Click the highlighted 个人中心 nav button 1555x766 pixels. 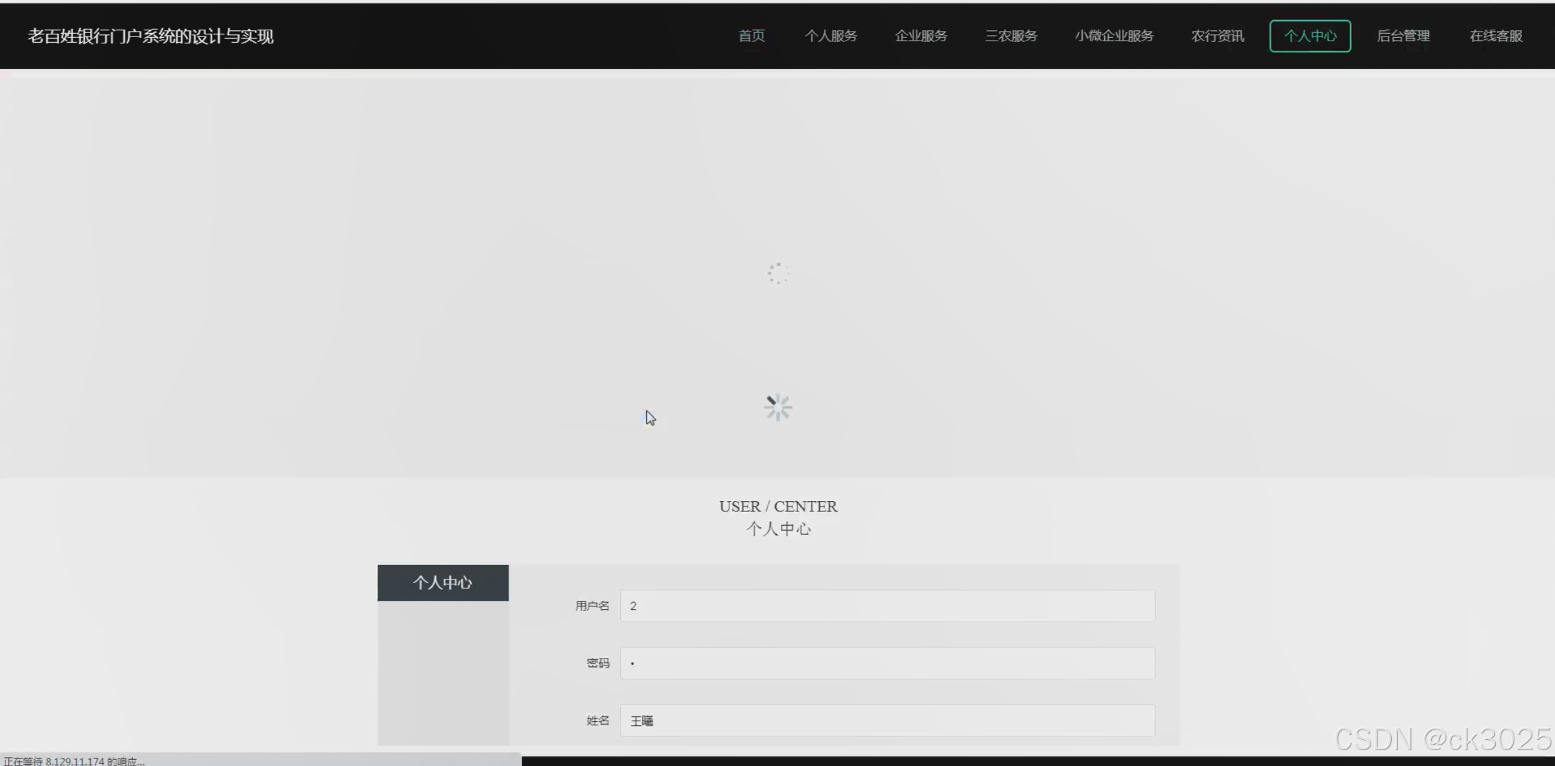point(1309,36)
